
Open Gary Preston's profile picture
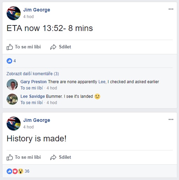point(12,85)
